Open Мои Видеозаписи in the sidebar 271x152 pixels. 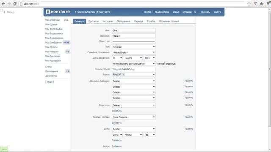[54, 33]
